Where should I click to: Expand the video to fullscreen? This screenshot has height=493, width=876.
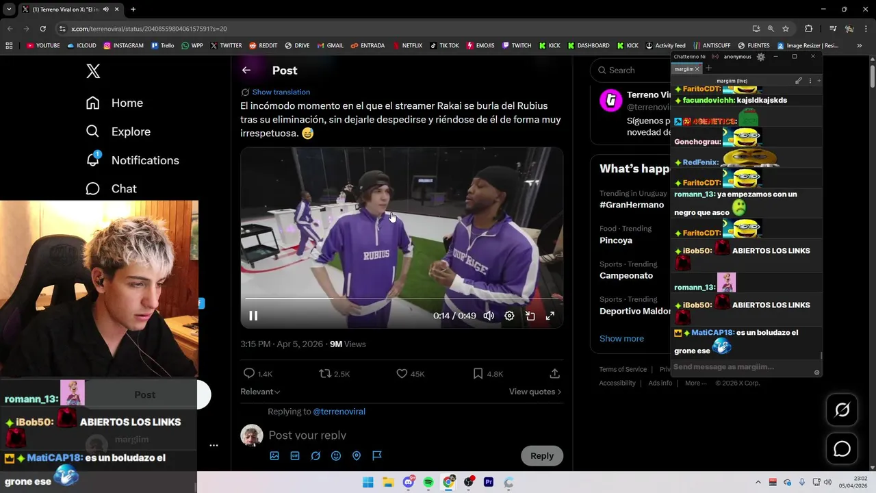click(x=550, y=316)
